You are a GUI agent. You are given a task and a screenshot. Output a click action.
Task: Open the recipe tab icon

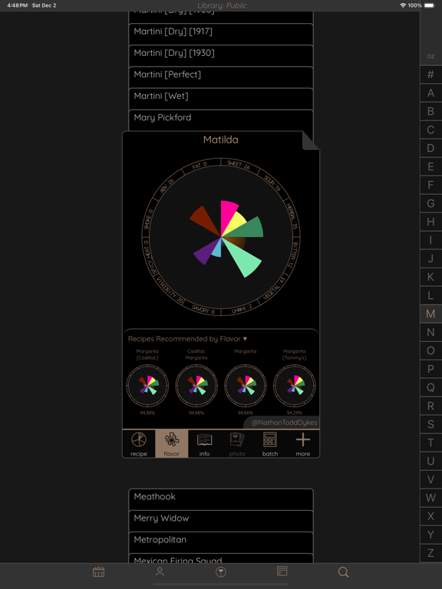pyautogui.click(x=139, y=443)
